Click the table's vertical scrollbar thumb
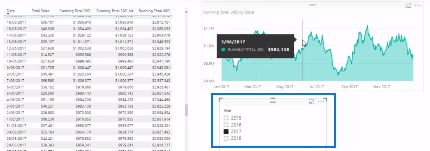Image resolution: width=430 pixels, height=151 pixels. click(186, 110)
